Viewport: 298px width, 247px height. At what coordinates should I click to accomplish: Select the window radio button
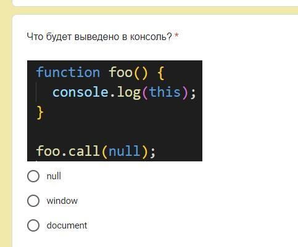tap(33, 201)
